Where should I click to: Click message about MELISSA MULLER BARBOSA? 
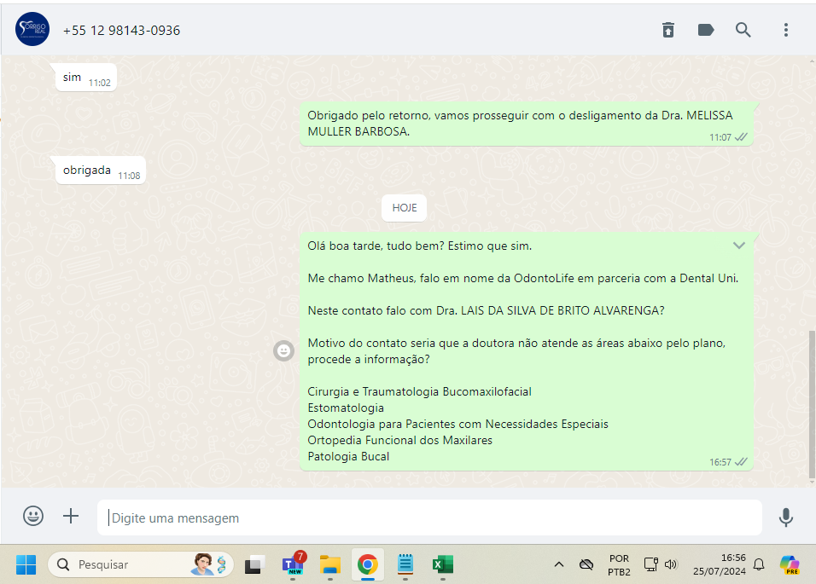527,124
